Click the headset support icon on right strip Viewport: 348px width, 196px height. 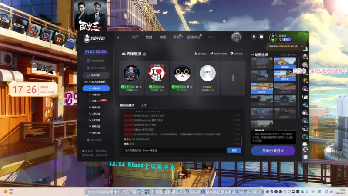(305, 149)
